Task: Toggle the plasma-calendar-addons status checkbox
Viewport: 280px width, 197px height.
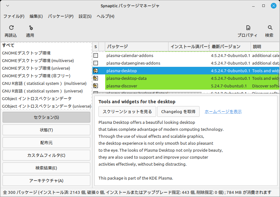Action: [x=96, y=55]
